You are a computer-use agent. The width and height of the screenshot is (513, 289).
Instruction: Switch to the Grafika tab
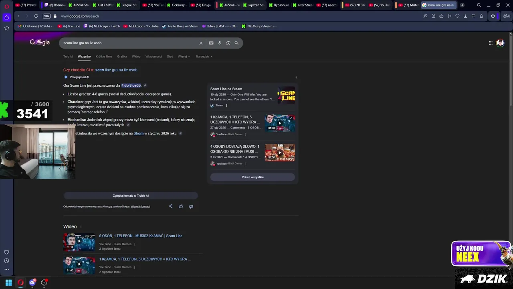coord(122,57)
